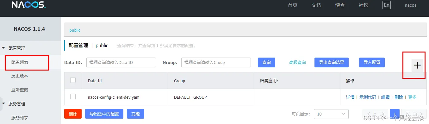This screenshot has height=124, width=429.
Task: Open the 高级查询 link
Action: click(297, 63)
